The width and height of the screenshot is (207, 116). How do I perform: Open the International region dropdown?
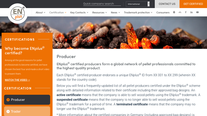click(x=138, y=4)
